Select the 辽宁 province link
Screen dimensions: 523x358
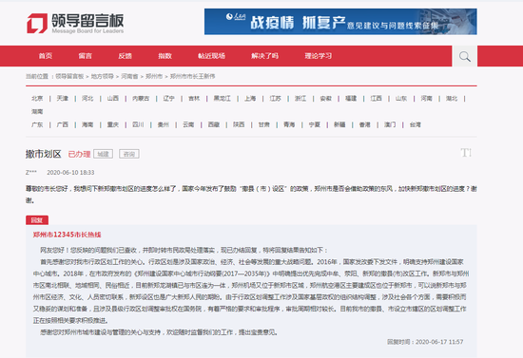pyautogui.click(x=168, y=98)
